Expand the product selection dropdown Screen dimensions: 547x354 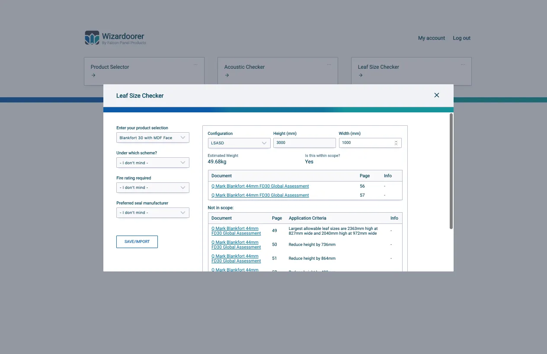tap(153, 138)
